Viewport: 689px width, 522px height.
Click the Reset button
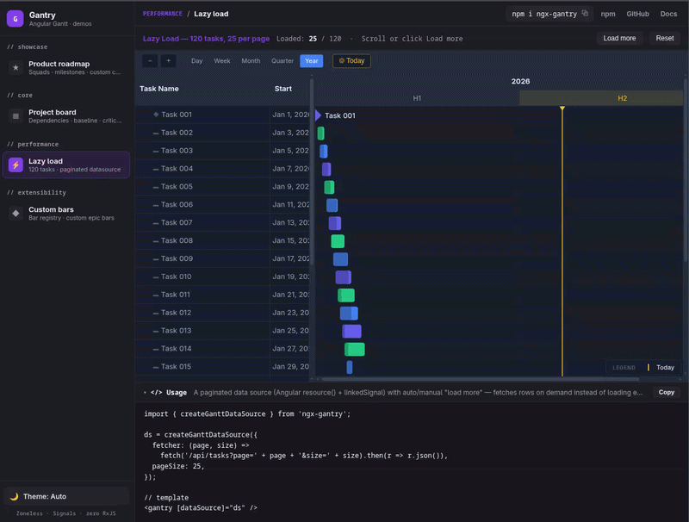pyautogui.click(x=664, y=38)
